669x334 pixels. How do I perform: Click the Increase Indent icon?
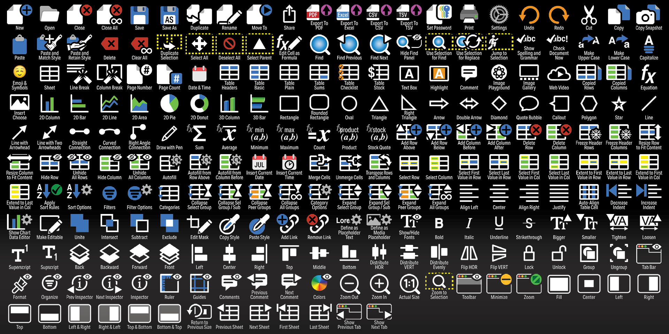pyautogui.click(x=649, y=191)
